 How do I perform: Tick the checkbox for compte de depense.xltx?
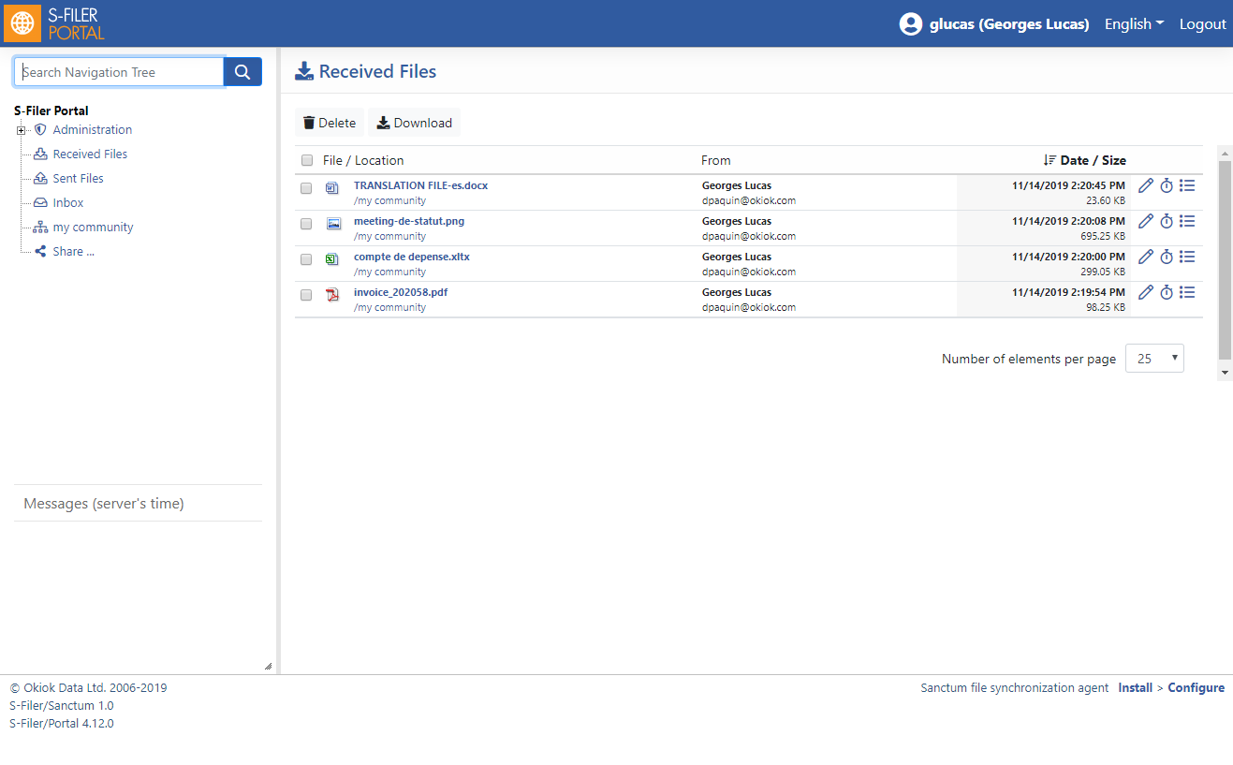(306, 259)
